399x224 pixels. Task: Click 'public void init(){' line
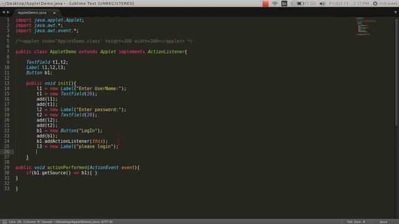pos(51,83)
